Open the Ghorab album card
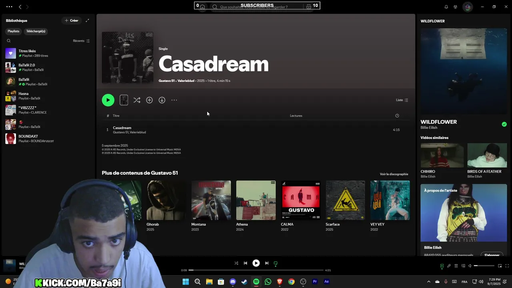 166,206
